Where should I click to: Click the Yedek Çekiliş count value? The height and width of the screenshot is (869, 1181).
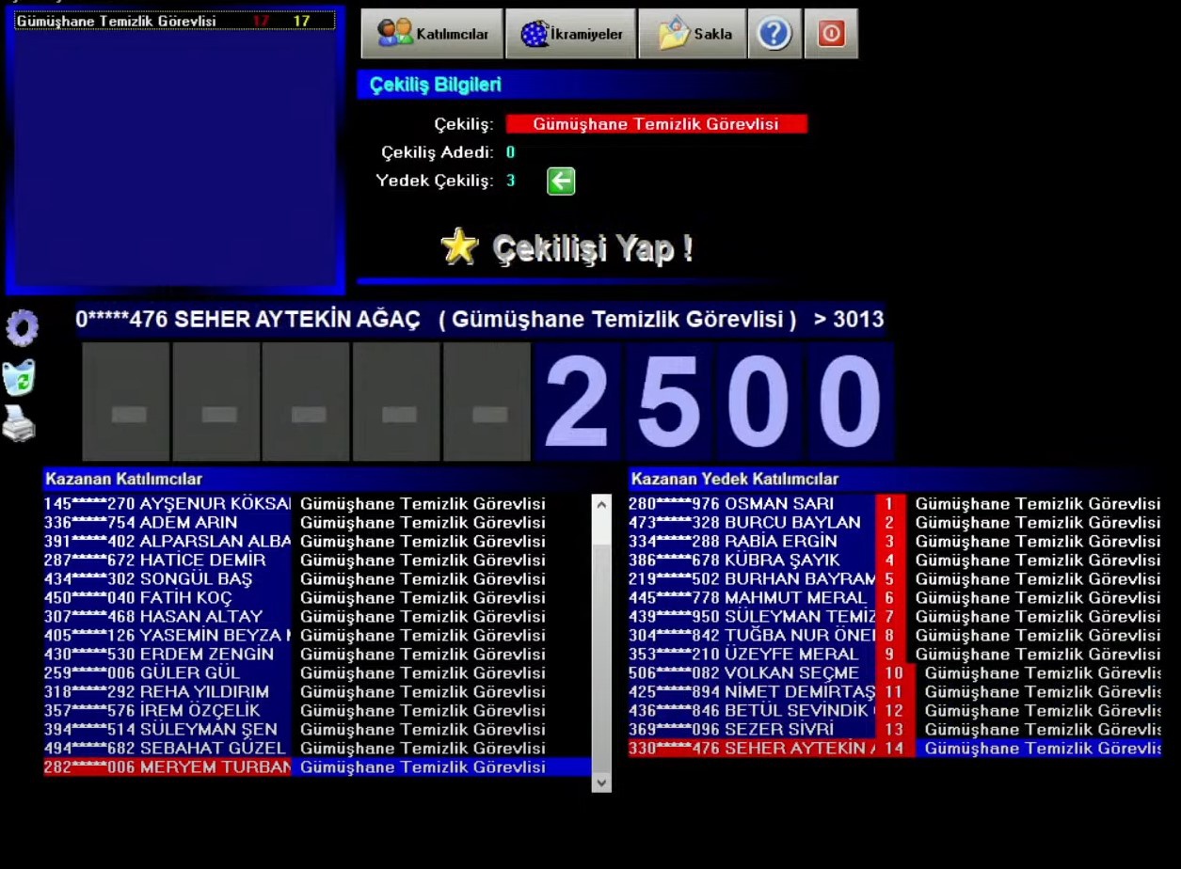click(x=511, y=181)
